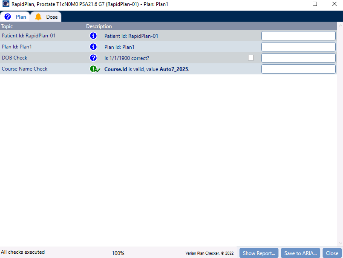Click the question mark icon on Plan tab
Viewport: 343px width, 258px height.
[8, 17]
